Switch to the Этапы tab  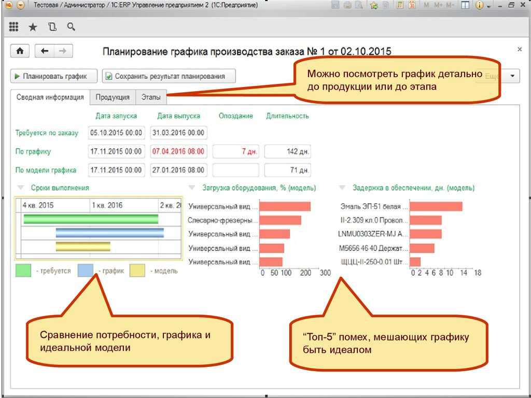click(151, 97)
